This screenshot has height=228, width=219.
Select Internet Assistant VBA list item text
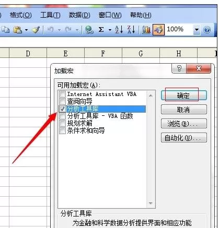(x=102, y=94)
